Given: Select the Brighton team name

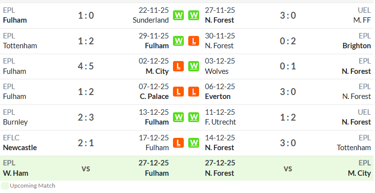Looking at the screenshot, I should (x=357, y=46).
